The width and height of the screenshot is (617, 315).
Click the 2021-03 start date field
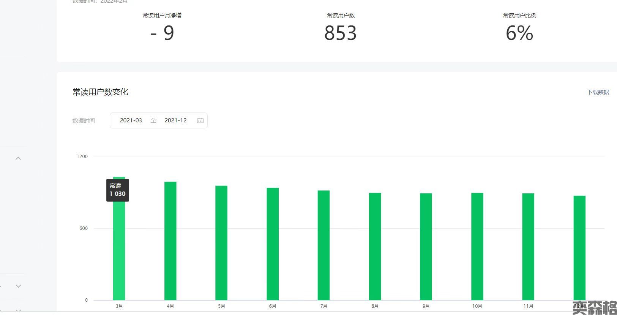coord(131,120)
